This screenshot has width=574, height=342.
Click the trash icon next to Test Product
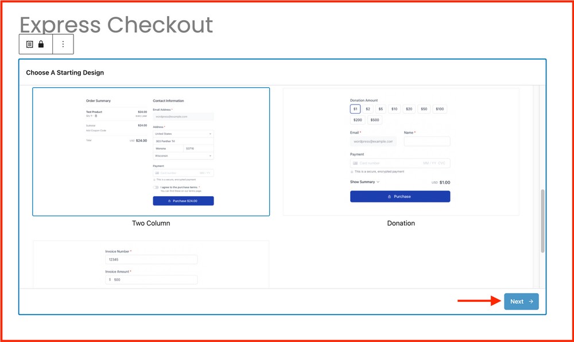pos(96,116)
